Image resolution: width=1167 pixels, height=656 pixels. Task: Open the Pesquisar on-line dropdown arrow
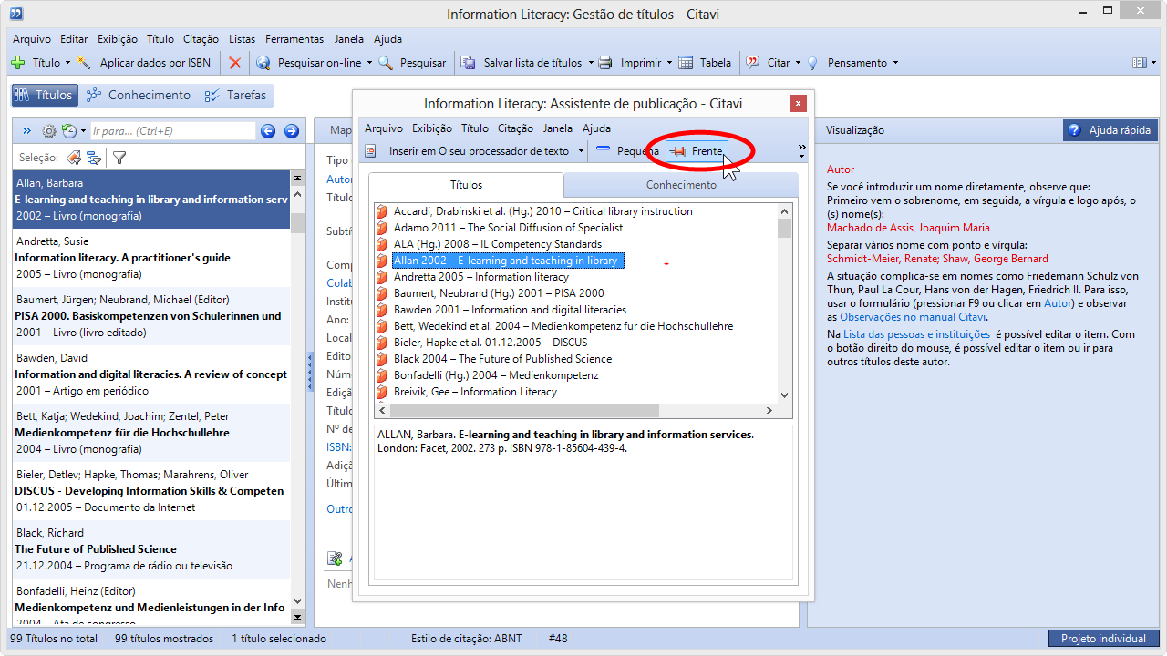(x=368, y=63)
